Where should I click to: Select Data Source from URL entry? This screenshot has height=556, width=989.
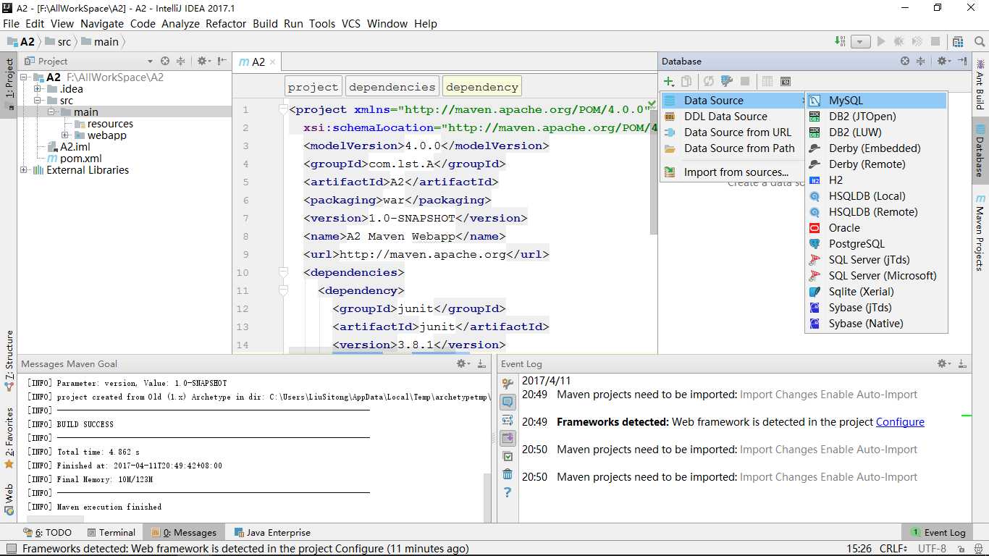pos(733,132)
